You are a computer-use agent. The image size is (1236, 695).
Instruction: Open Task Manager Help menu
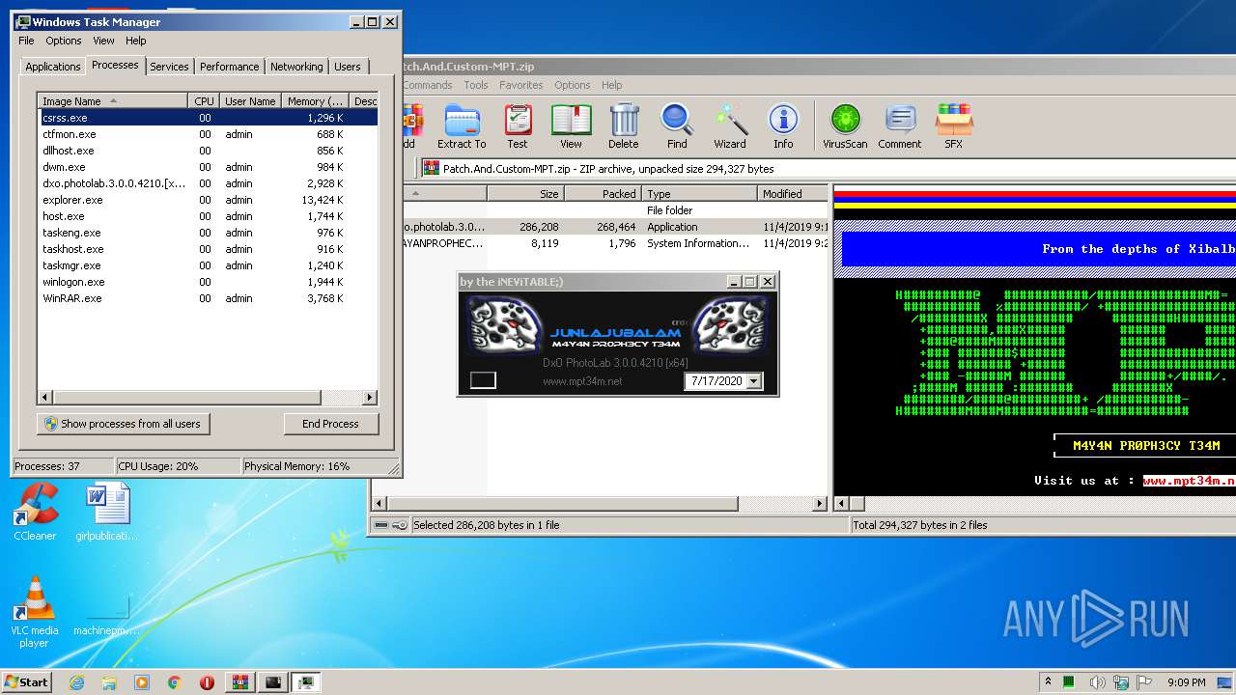[136, 41]
